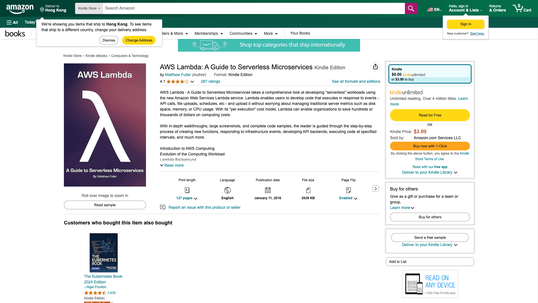Open Returns & Orders

click(498, 8)
